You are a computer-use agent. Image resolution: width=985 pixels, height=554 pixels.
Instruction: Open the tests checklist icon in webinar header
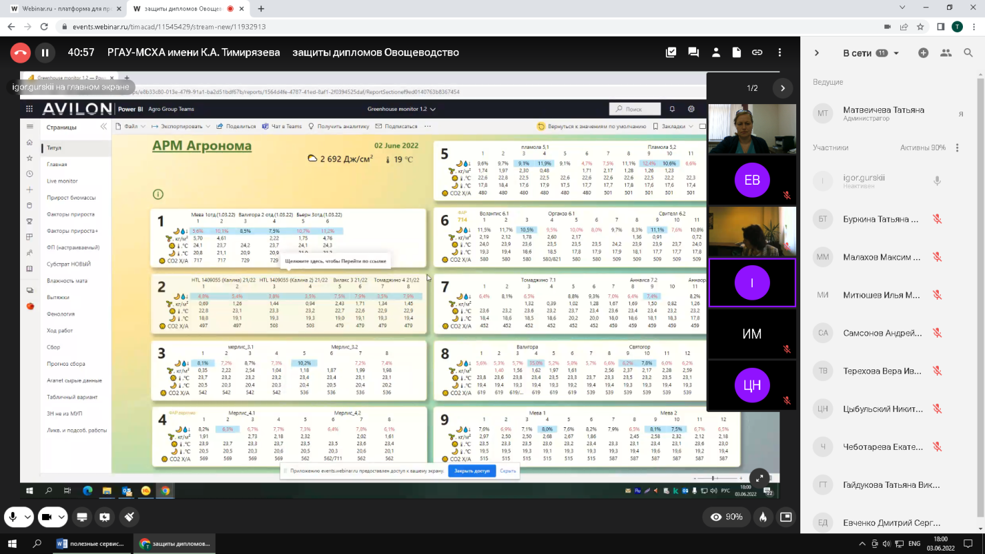pos(671,52)
